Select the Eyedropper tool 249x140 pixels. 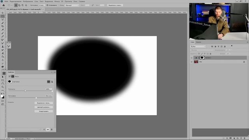(3, 30)
